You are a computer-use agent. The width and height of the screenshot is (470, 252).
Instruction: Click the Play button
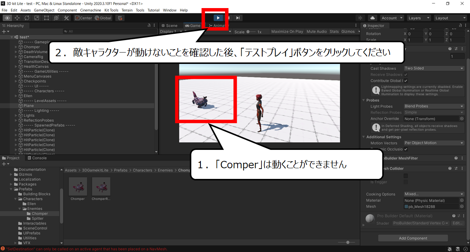tap(218, 18)
